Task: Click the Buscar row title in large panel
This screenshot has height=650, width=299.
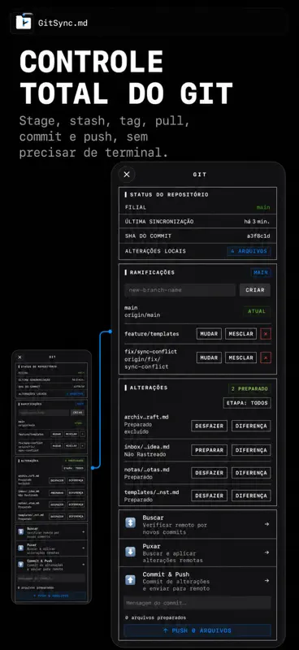Action: pyautogui.click(x=153, y=518)
